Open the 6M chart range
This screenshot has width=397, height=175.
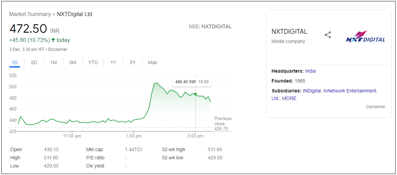(x=73, y=62)
